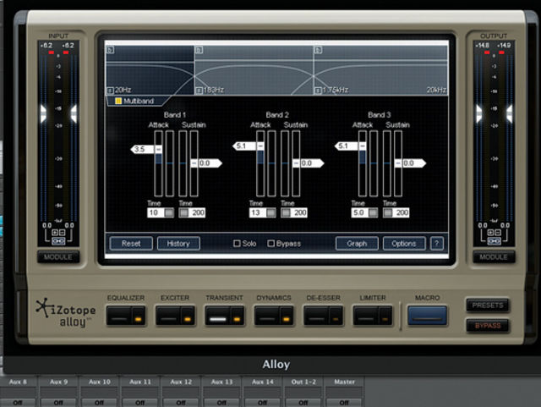Open the De-Esser module view
541x407 pixels.
[x=317, y=316]
